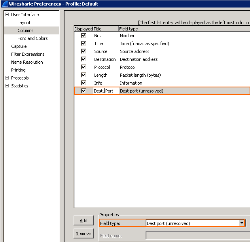The height and width of the screenshot is (242, 250).
Task: Select Statistics label in tree
Action: click(x=20, y=86)
